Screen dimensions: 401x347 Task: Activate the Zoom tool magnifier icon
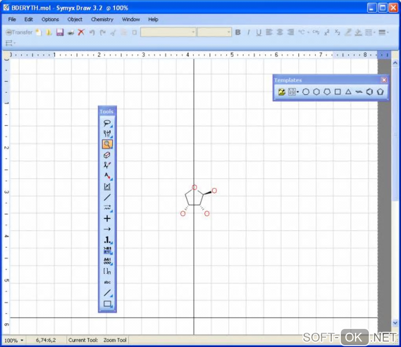click(x=107, y=144)
